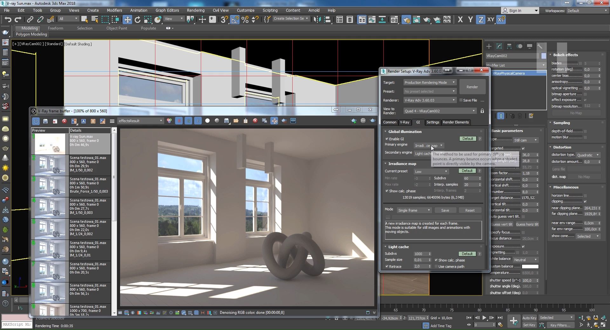610x330 pixels.
Task: Restrict transform to X axis
Action: click(x=460, y=20)
